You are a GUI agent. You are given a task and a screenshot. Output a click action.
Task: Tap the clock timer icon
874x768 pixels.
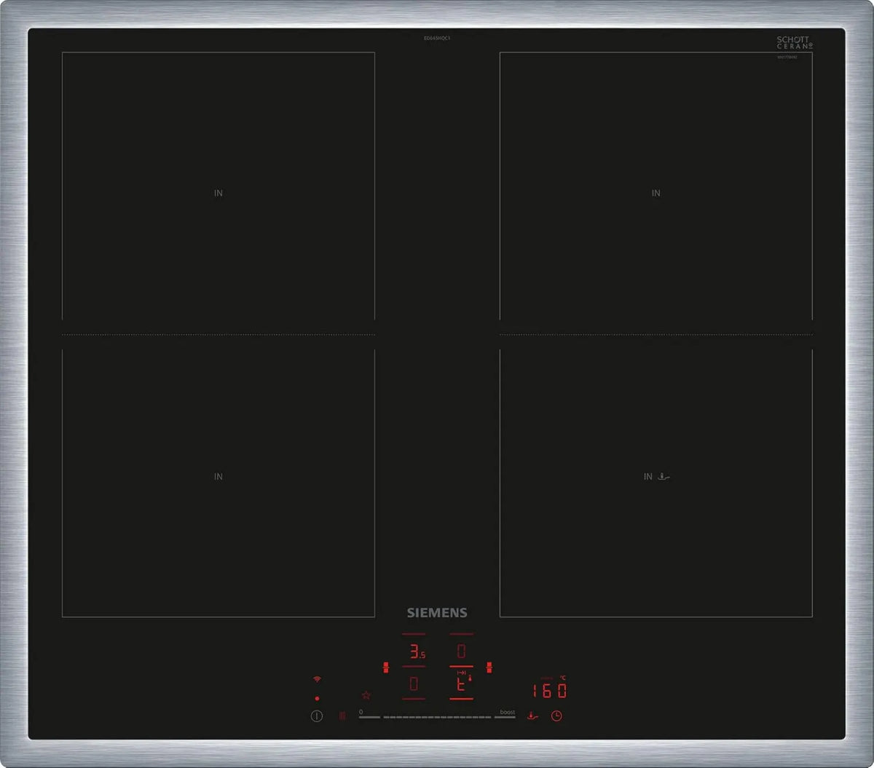[556, 716]
